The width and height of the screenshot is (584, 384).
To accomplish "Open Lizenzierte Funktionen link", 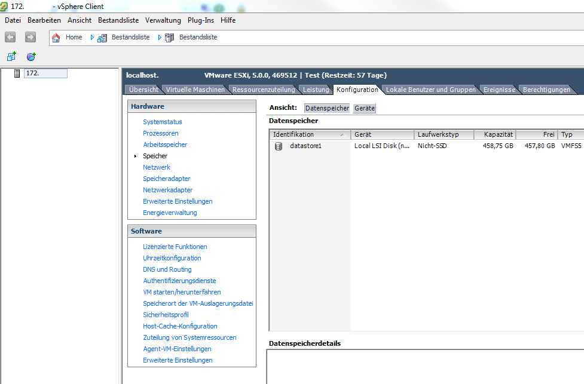I will pos(175,247).
